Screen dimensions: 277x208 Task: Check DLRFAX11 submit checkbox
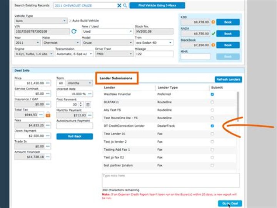(212, 102)
